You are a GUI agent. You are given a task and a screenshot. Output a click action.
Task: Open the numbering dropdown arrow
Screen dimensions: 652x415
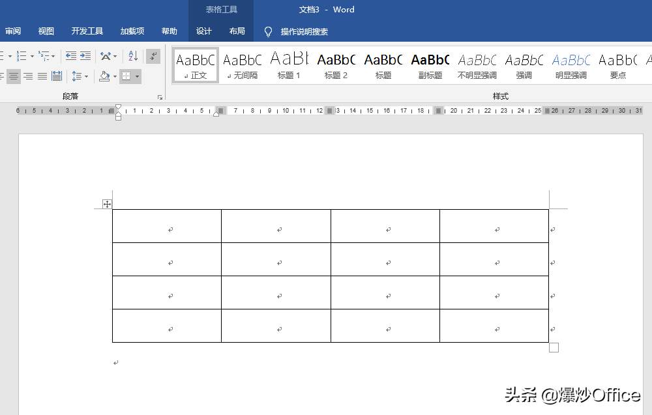click(32, 56)
